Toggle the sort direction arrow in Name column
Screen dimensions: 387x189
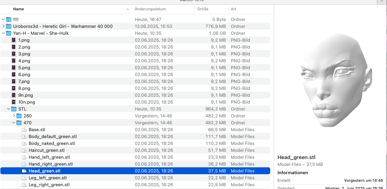click(x=128, y=9)
